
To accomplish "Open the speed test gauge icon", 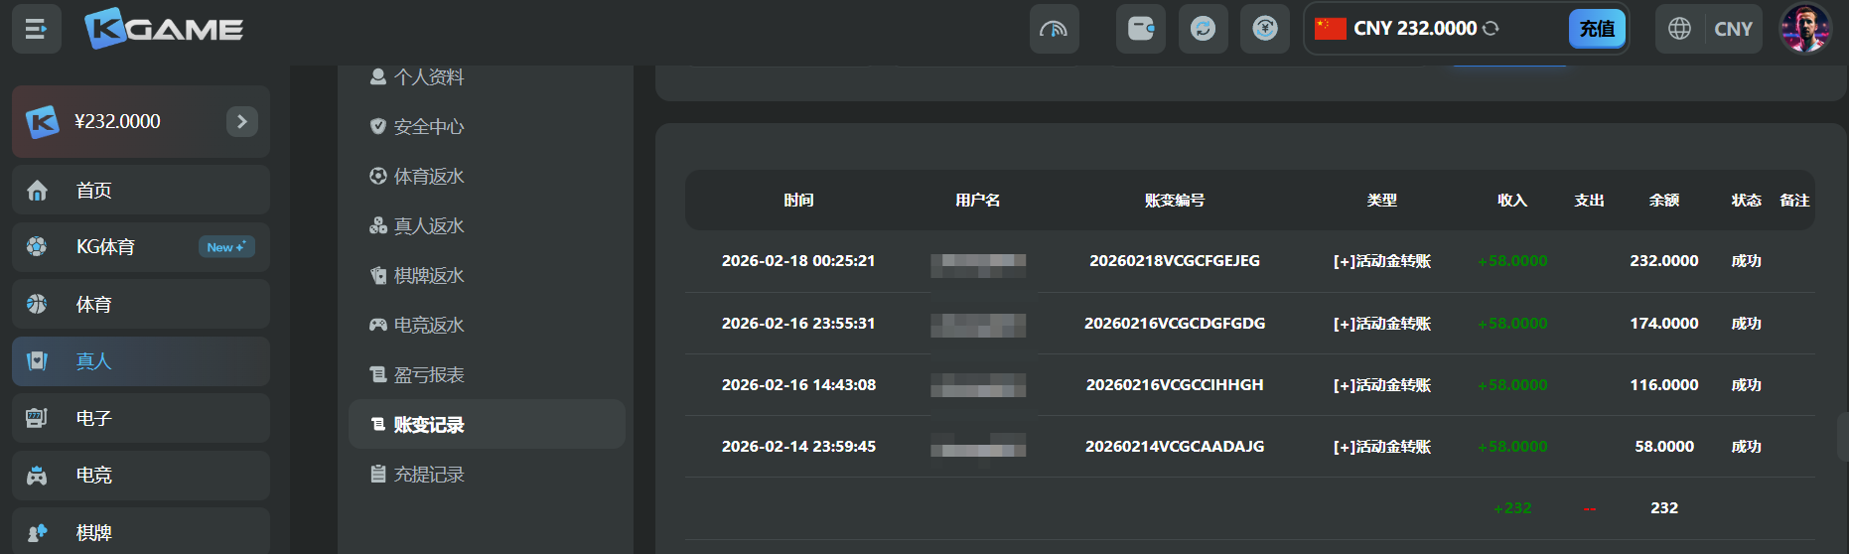I will point(1054,29).
